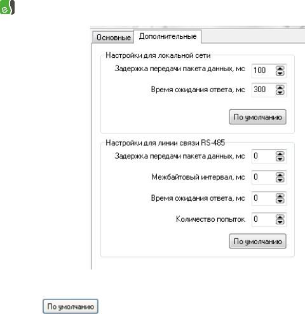Decrease Межбайтовый интервал value
305x314 pixels.
[280, 180]
